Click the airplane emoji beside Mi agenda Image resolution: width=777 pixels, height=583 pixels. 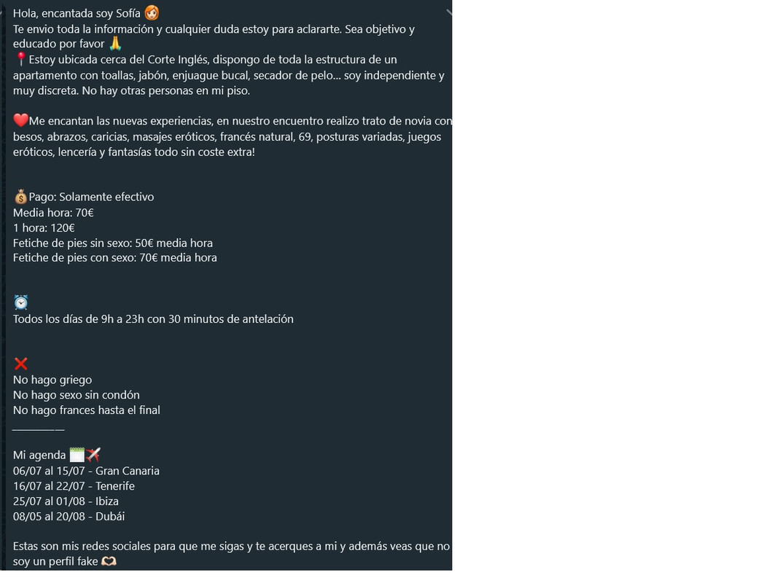click(93, 454)
